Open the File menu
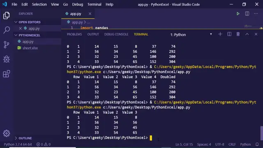263x148 pixels. click(x=14, y=5)
